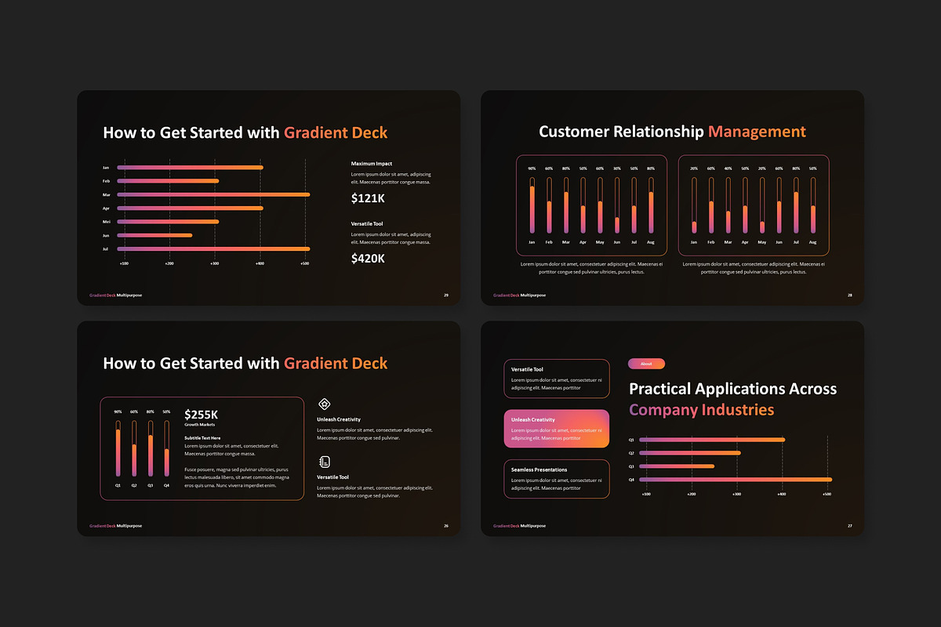This screenshot has width=941, height=627.
Task: Open the slide thumbnail numbered 26
Action: tap(268, 429)
